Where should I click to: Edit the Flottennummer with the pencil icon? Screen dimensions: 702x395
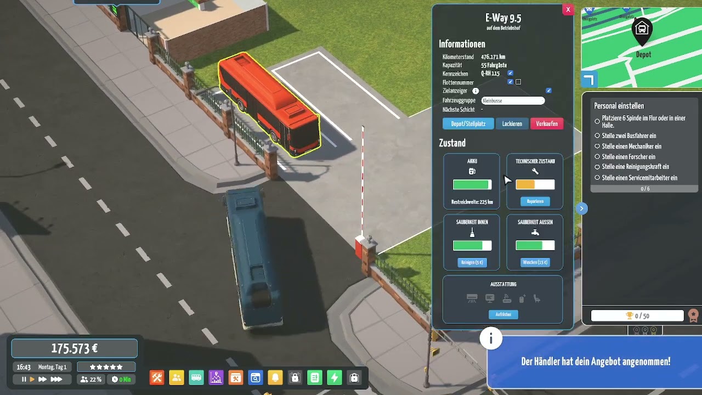(511, 82)
